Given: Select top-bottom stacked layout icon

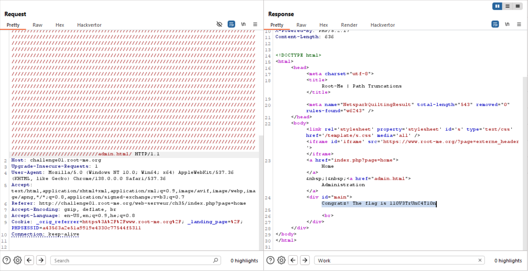Looking at the screenshot, I should pyautogui.click(x=508, y=6).
